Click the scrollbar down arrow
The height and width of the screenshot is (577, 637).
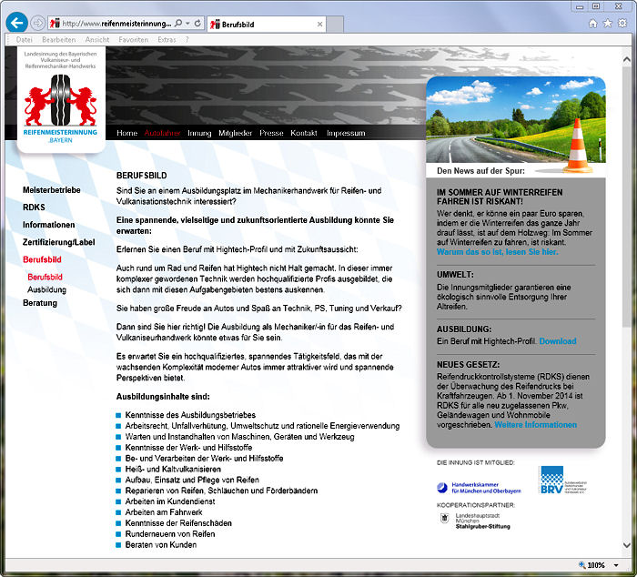coord(627,545)
